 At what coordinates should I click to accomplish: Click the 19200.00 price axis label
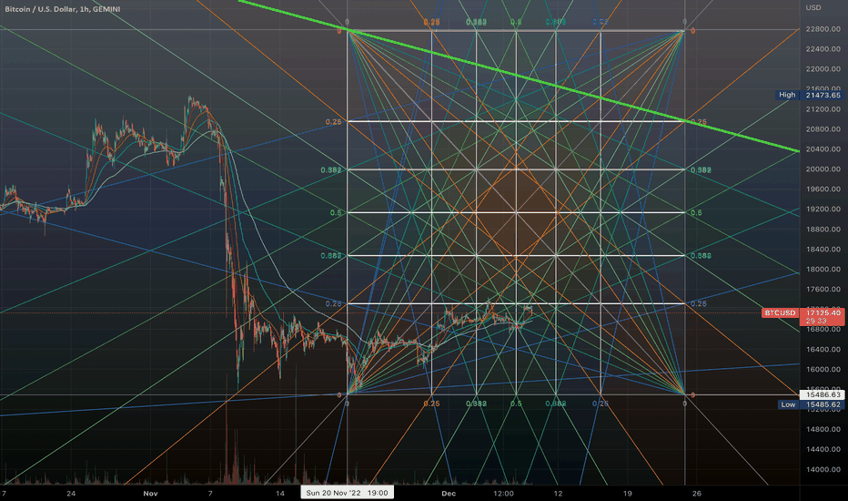pos(823,210)
